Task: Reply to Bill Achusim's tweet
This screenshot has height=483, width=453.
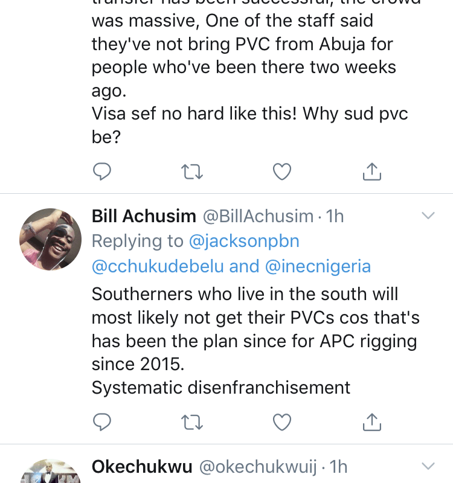Action: 102,421
